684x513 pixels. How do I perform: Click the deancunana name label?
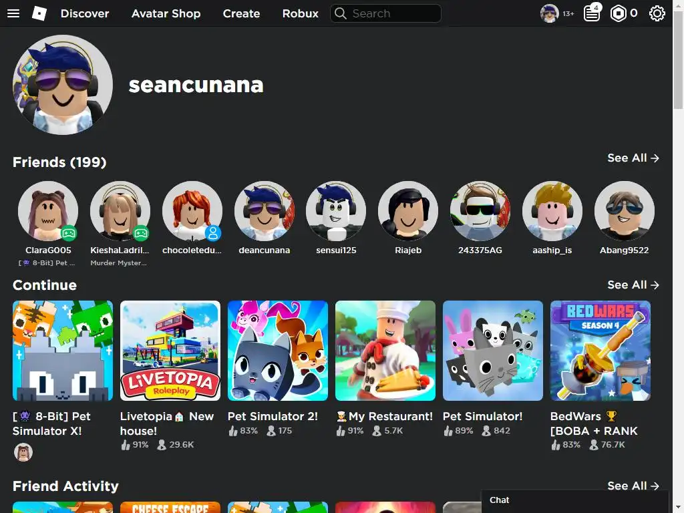265,250
